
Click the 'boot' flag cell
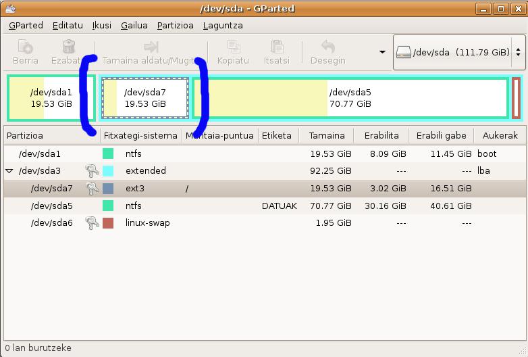click(487, 153)
